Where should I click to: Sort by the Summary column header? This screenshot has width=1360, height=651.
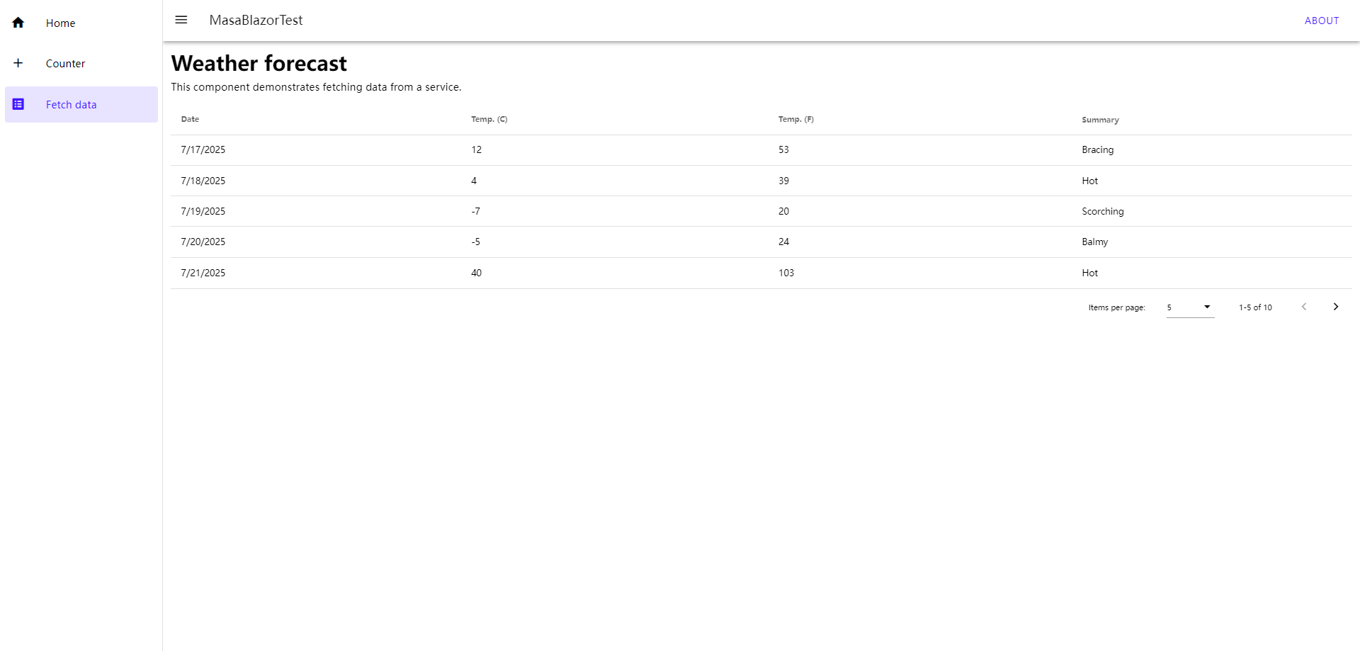(1100, 120)
